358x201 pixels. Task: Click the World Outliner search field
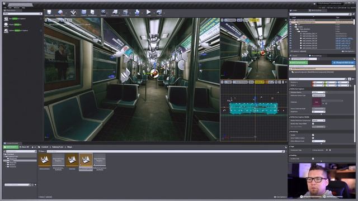[x=320, y=14]
